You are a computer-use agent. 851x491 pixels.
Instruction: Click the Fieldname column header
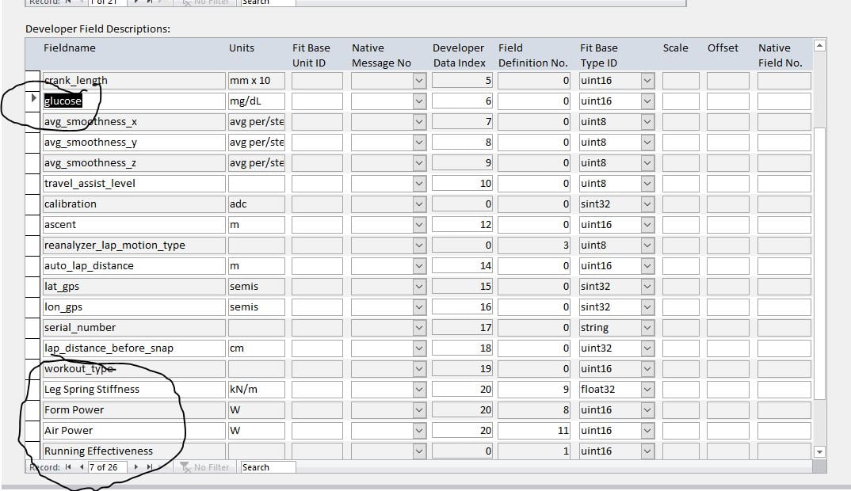tap(70, 48)
